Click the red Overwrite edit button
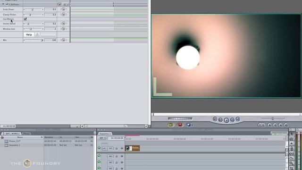 click(x=180, y=125)
